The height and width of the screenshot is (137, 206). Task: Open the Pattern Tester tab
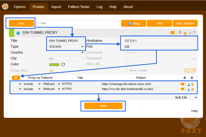pos(79,7)
